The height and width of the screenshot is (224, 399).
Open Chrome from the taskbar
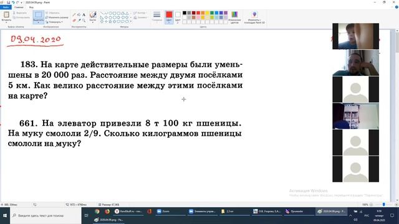(x=97, y=212)
